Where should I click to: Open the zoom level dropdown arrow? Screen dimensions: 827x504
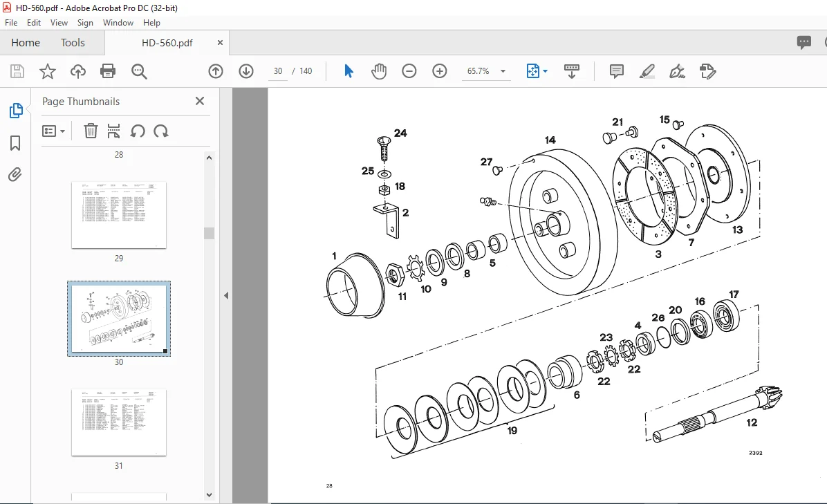pos(503,71)
